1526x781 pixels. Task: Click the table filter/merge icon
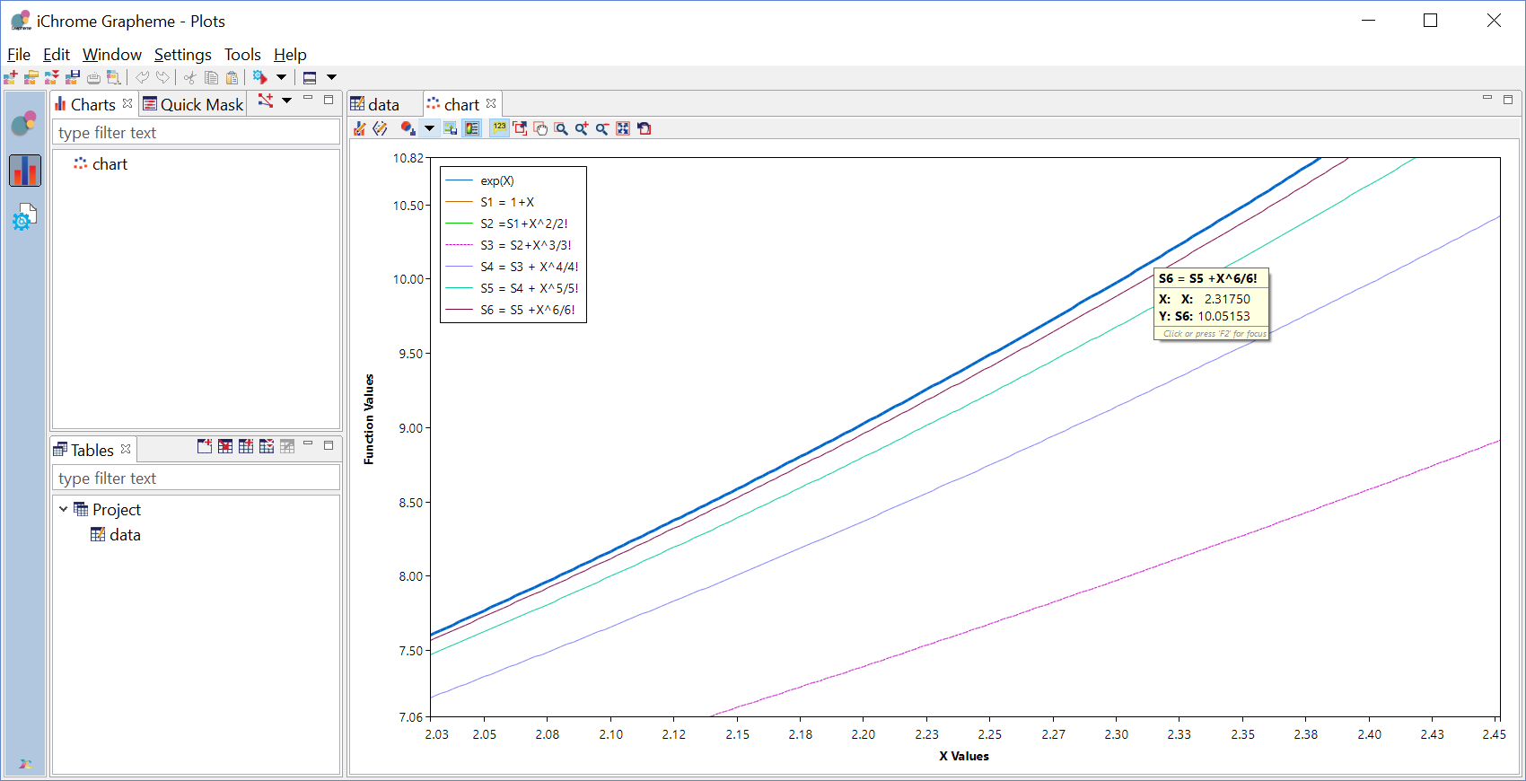267,446
